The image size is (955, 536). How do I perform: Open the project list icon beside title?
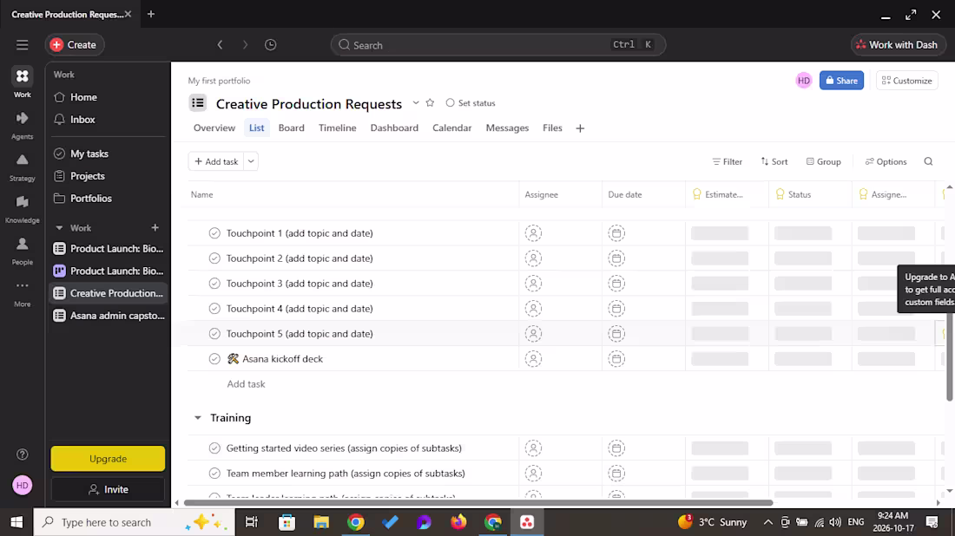click(x=198, y=103)
